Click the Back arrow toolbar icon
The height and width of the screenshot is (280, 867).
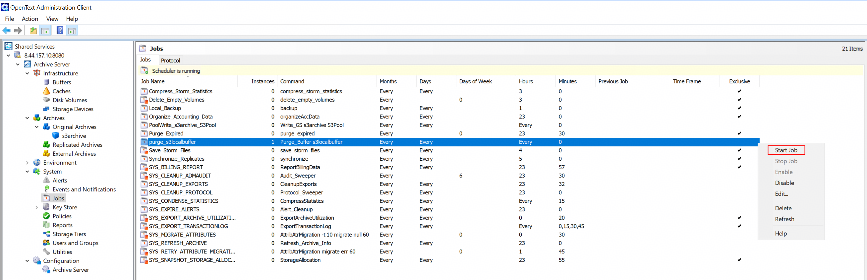point(6,31)
